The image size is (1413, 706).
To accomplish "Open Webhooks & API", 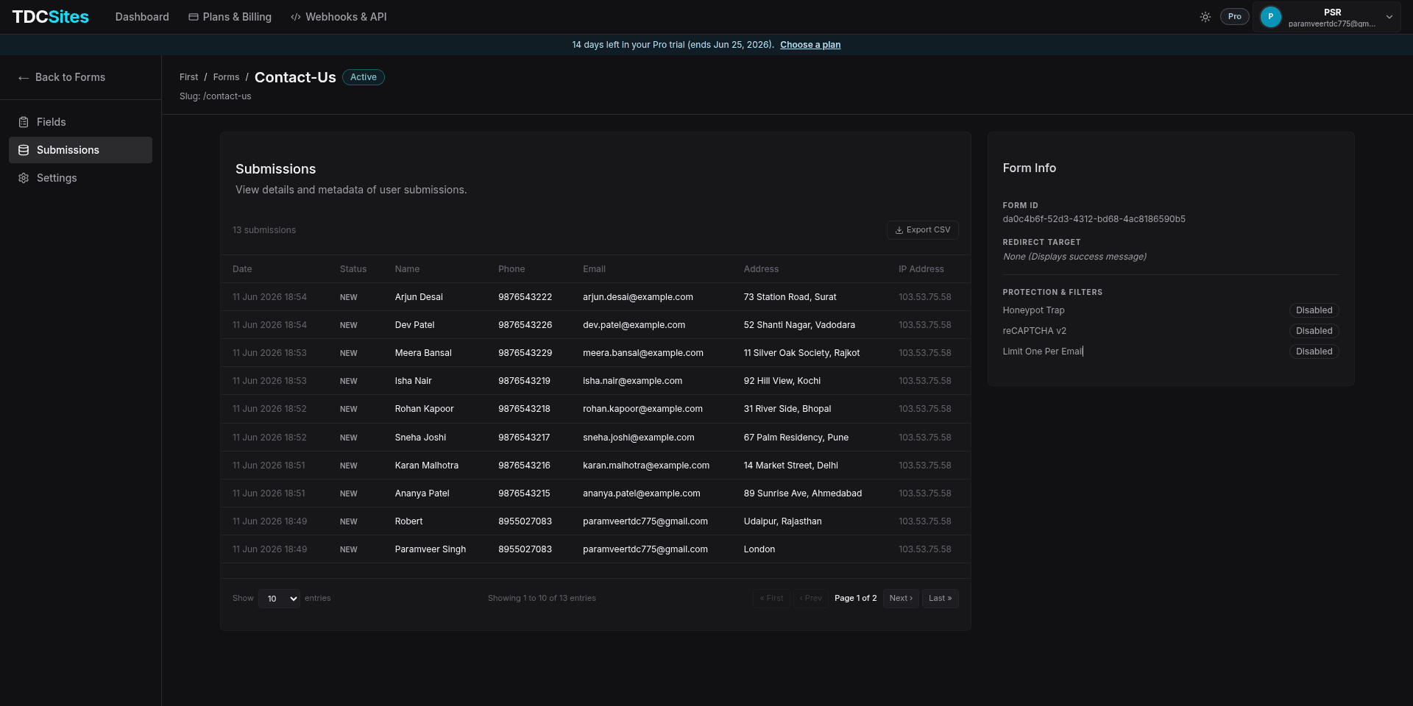I will [x=339, y=17].
